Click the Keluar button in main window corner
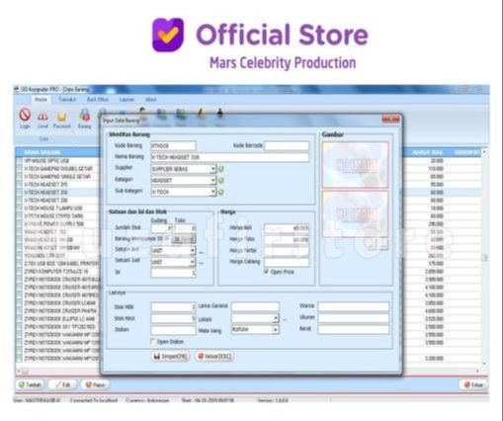Viewport: 503px width, 421px height. 473,384
